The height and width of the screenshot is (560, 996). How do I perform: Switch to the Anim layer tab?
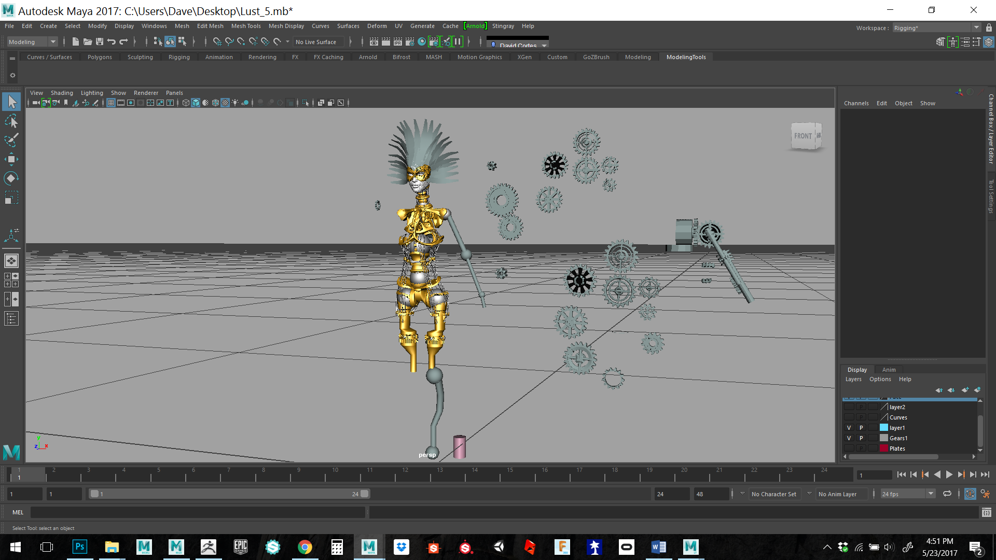coord(889,370)
